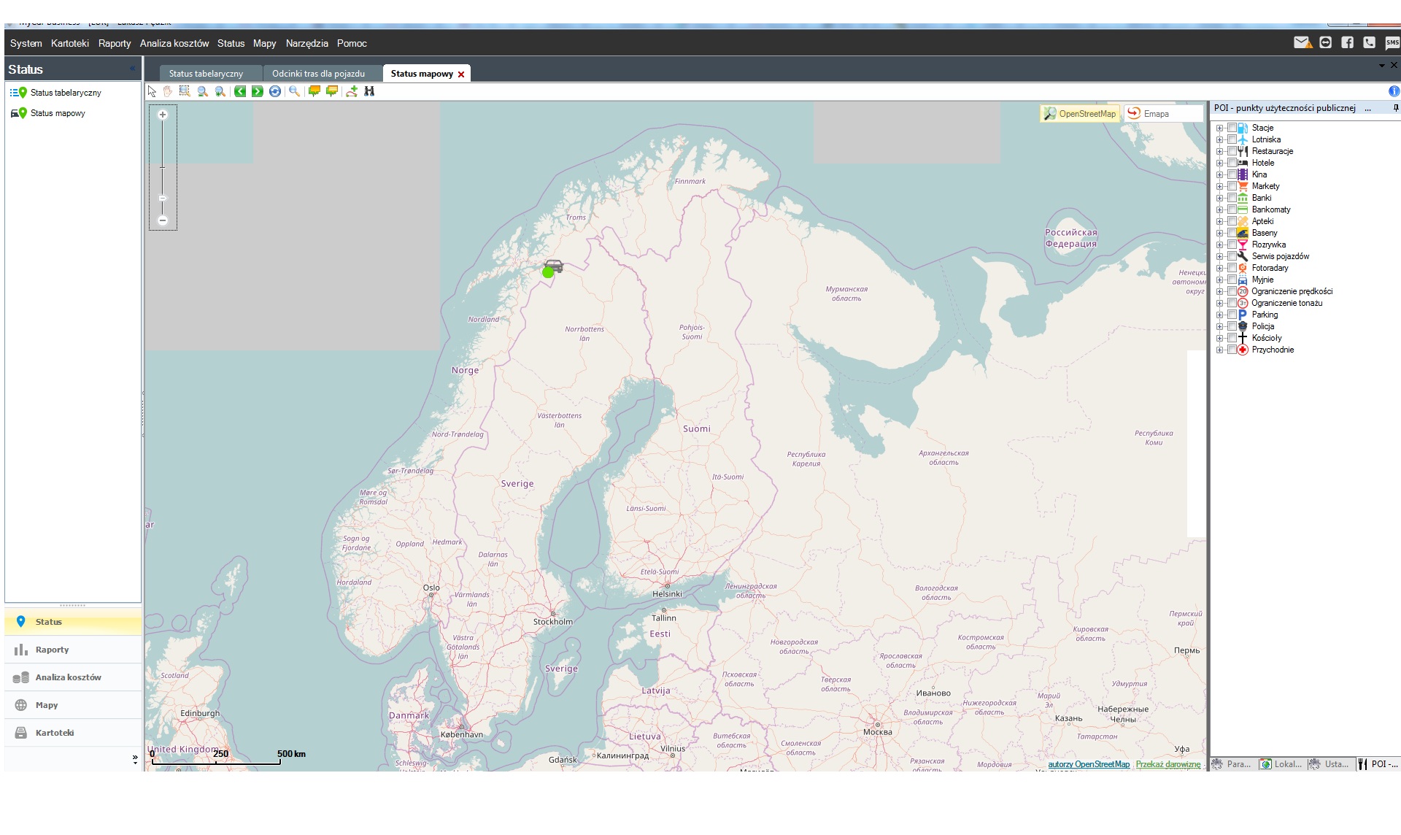The image size is (1401, 835).
Task: Click the green next view arrow
Action: (258, 91)
